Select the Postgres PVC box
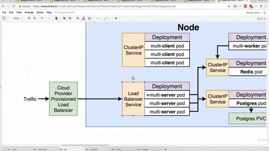Screen dimensions: 269x151 pyautogui.click(x=248, y=118)
